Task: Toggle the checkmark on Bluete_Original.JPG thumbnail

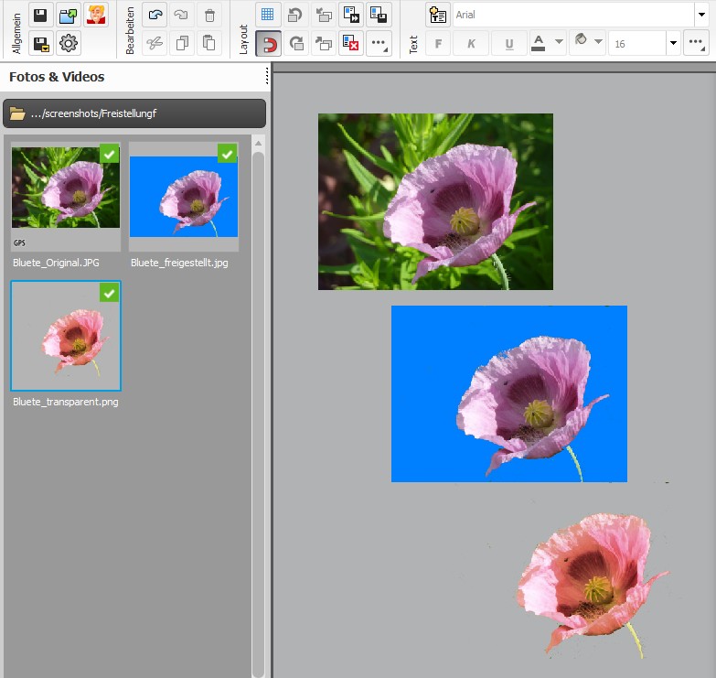Action: tap(109, 154)
